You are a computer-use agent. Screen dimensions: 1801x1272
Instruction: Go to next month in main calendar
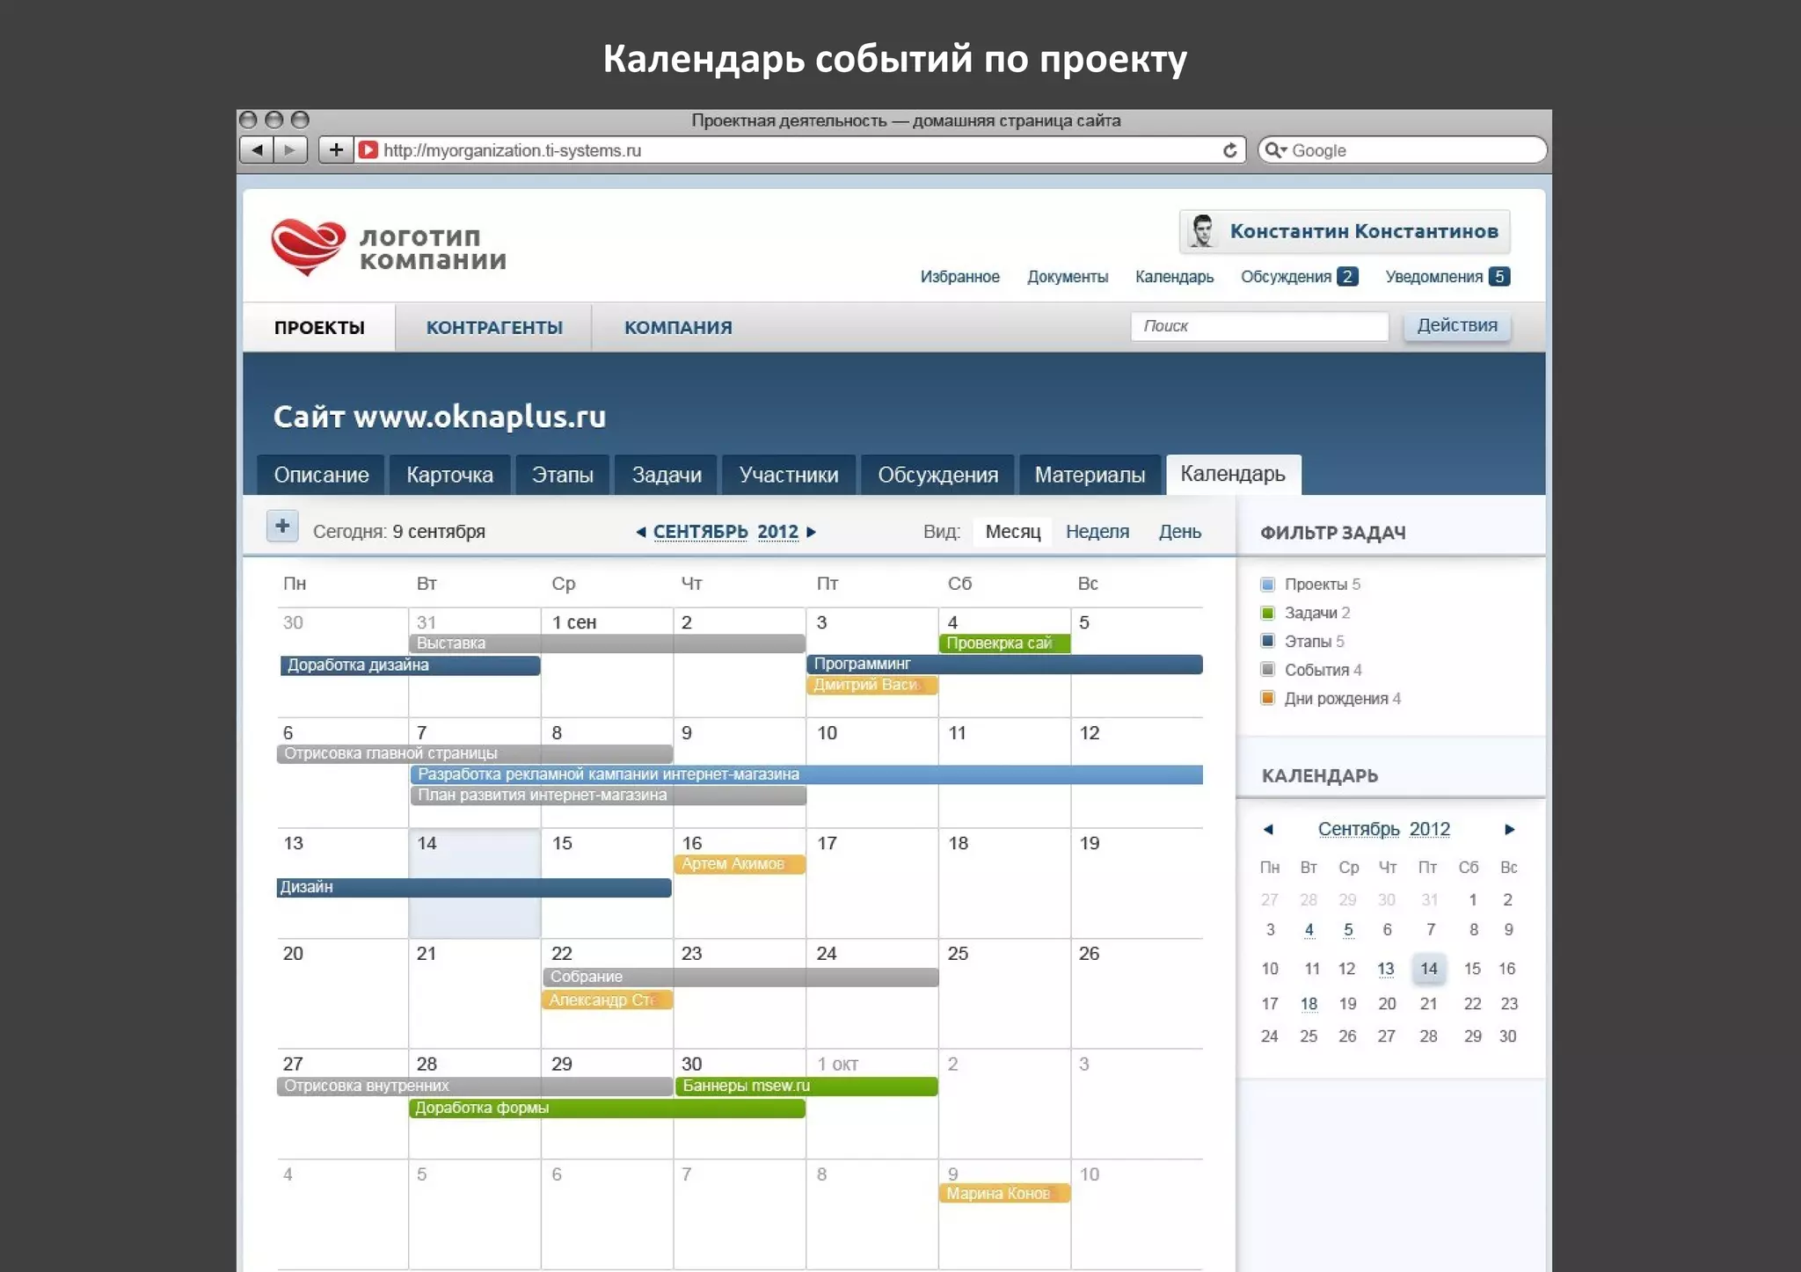pos(812,532)
